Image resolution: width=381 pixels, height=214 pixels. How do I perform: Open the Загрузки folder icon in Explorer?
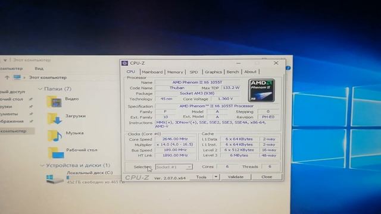click(54, 118)
